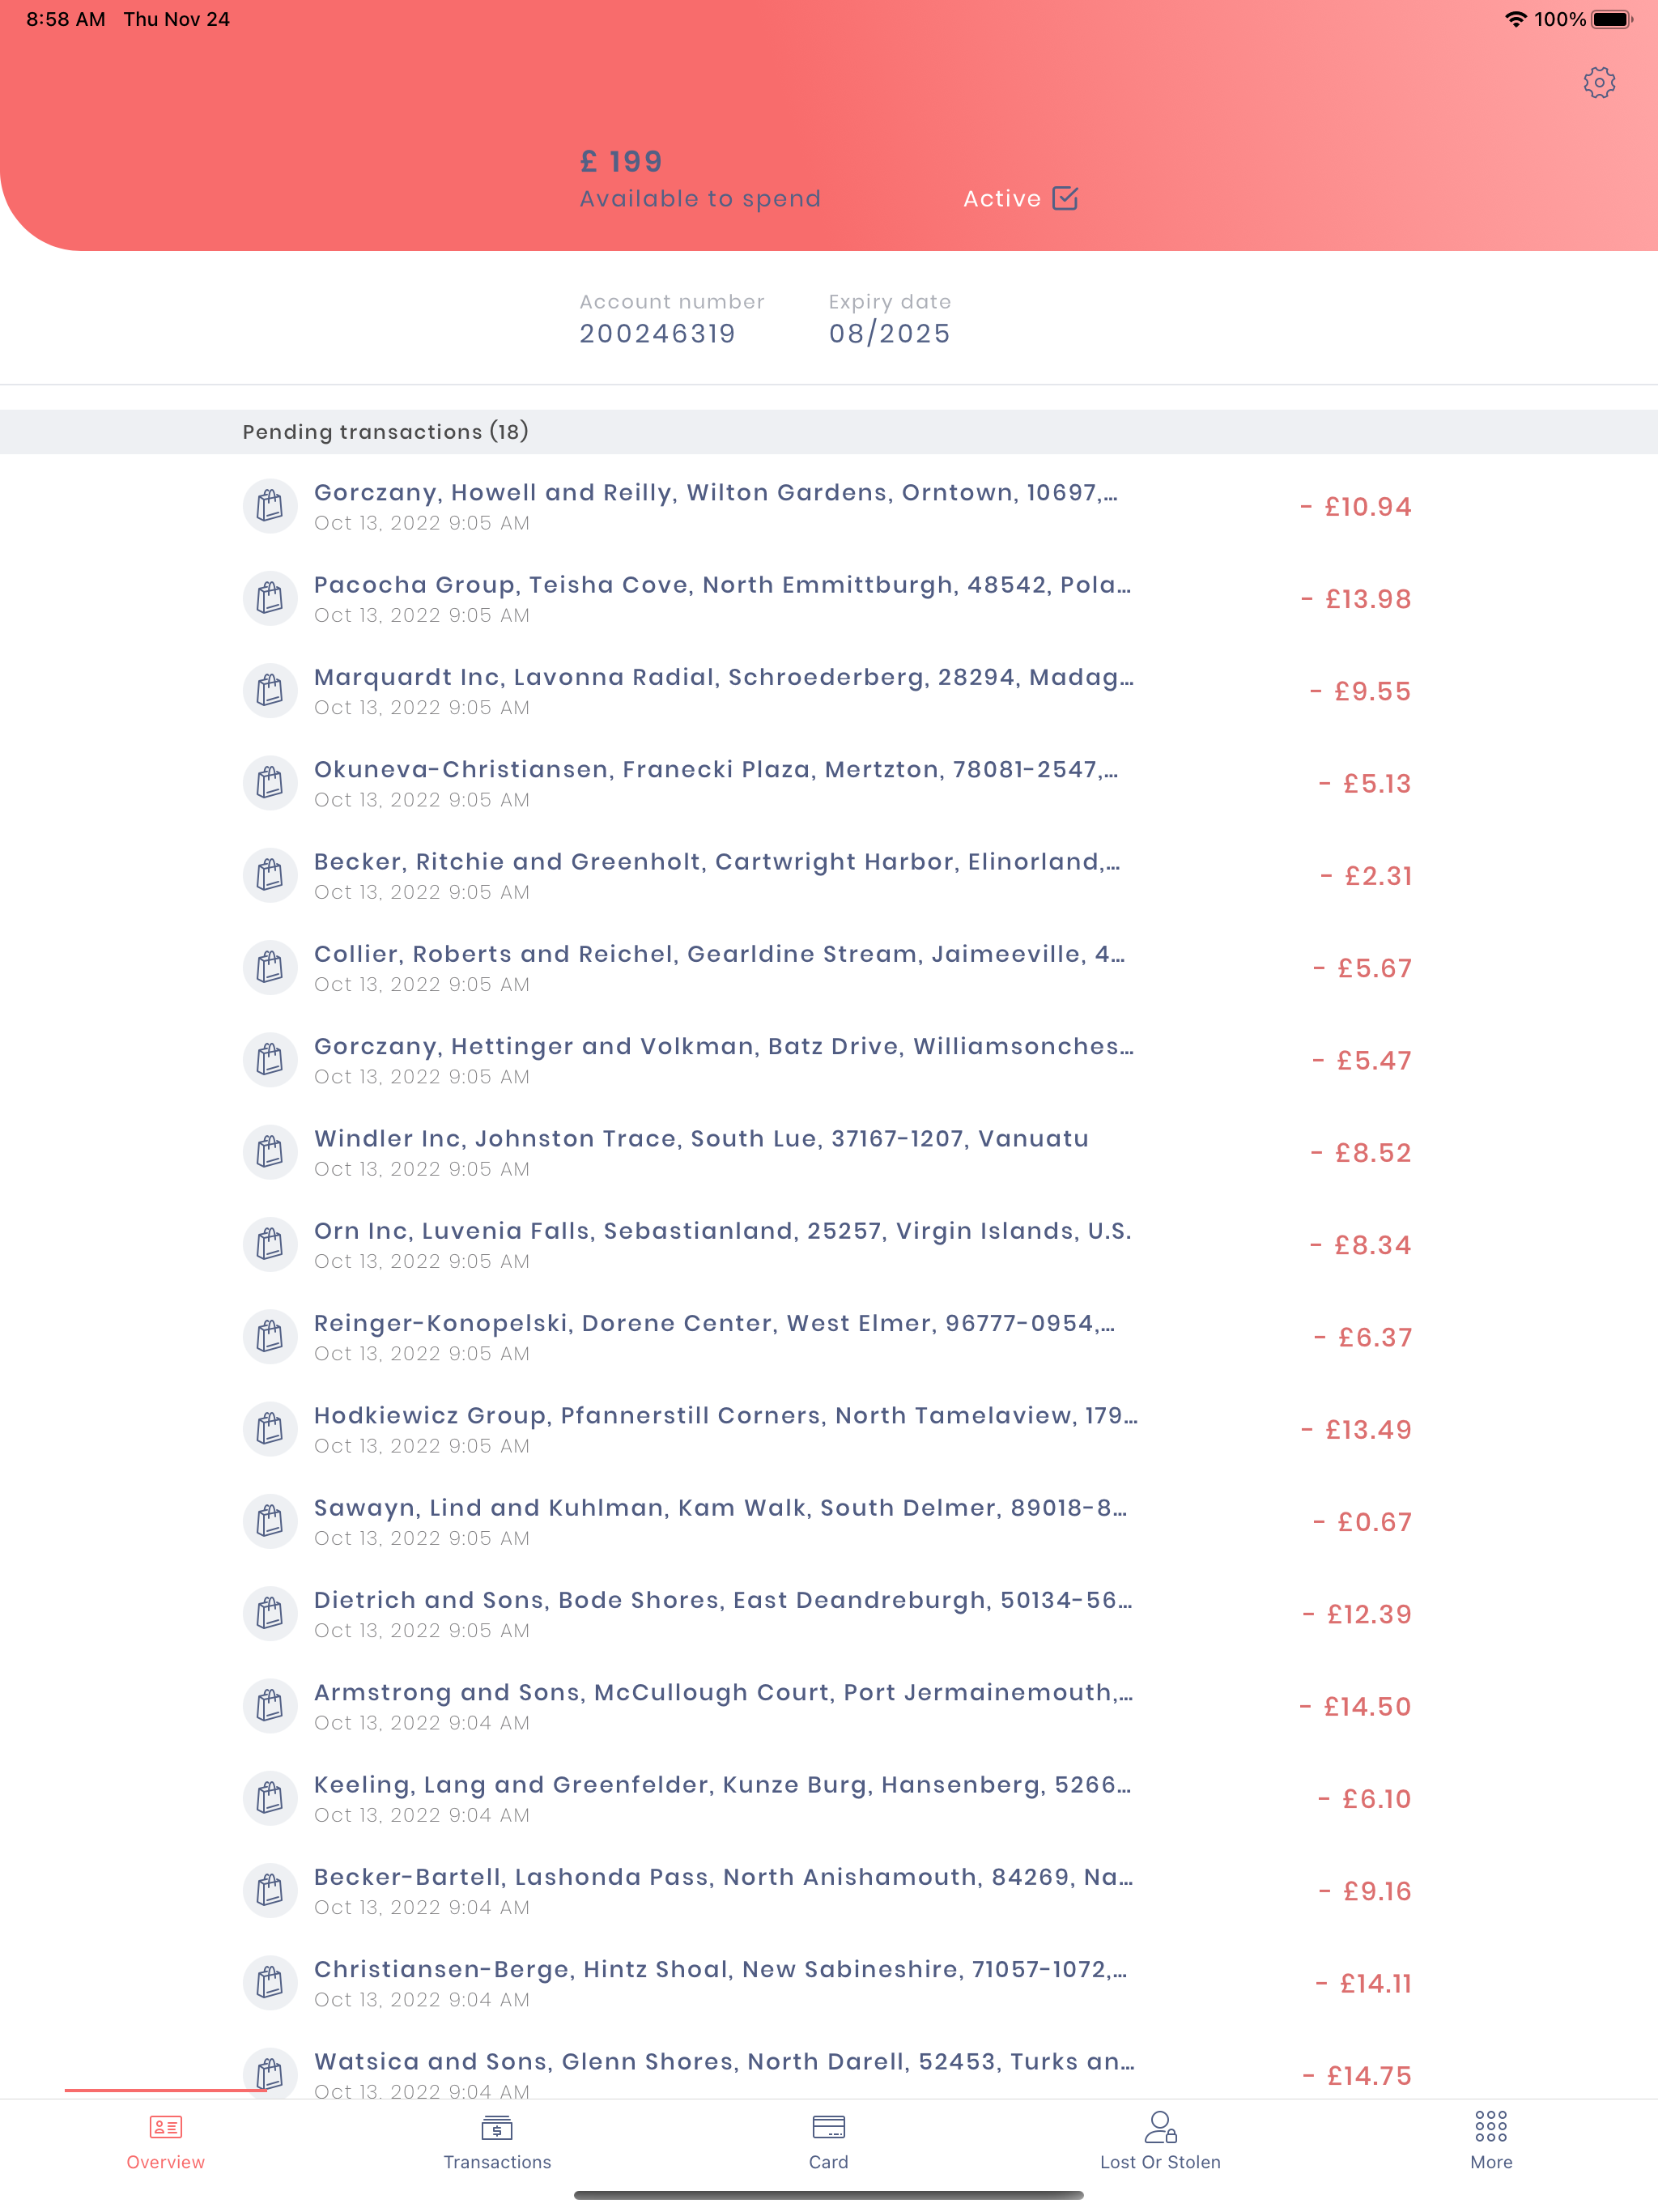Image resolution: width=1658 pixels, height=2212 pixels.
Task: Tap shopping bag icon for Sawayn, Lind and Kuhlman
Action: 270,1521
